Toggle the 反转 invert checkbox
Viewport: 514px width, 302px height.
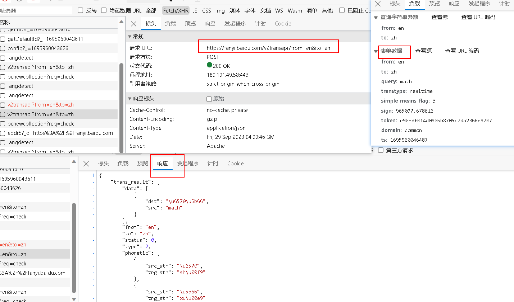click(81, 10)
